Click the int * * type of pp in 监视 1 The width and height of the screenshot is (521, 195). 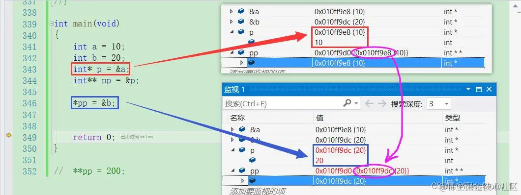[454, 171]
